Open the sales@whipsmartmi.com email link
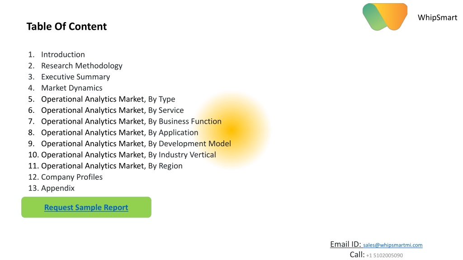 393,245
